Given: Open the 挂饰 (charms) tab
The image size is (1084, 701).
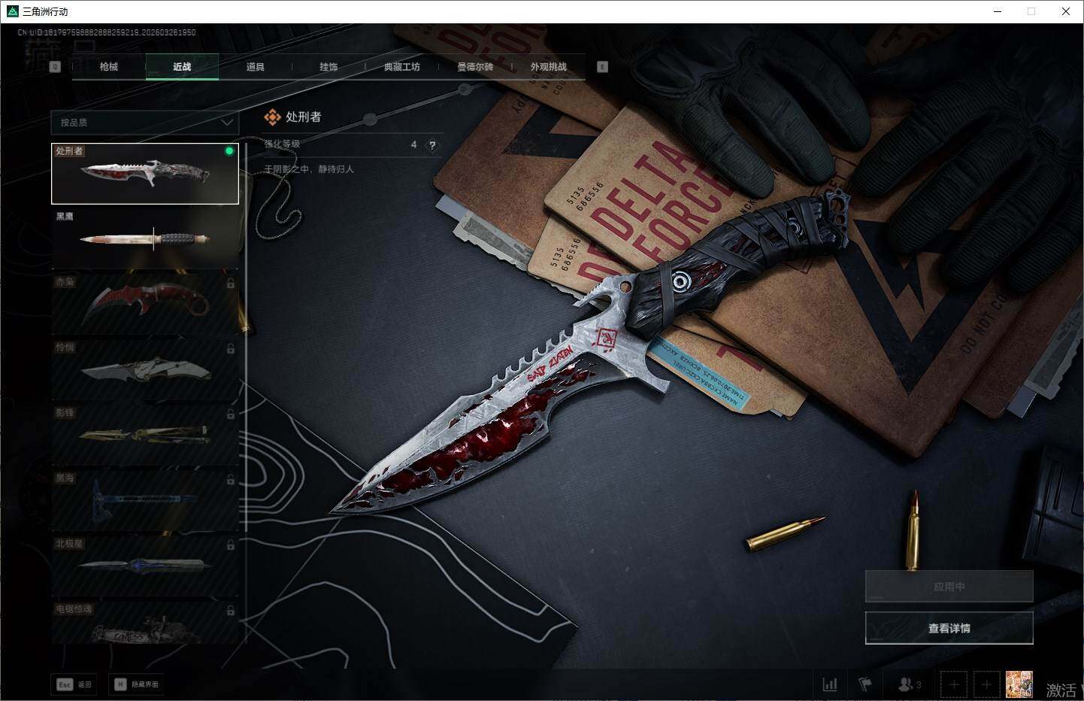Looking at the screenshot, I should pyautogui.click(x=329, y=67).
